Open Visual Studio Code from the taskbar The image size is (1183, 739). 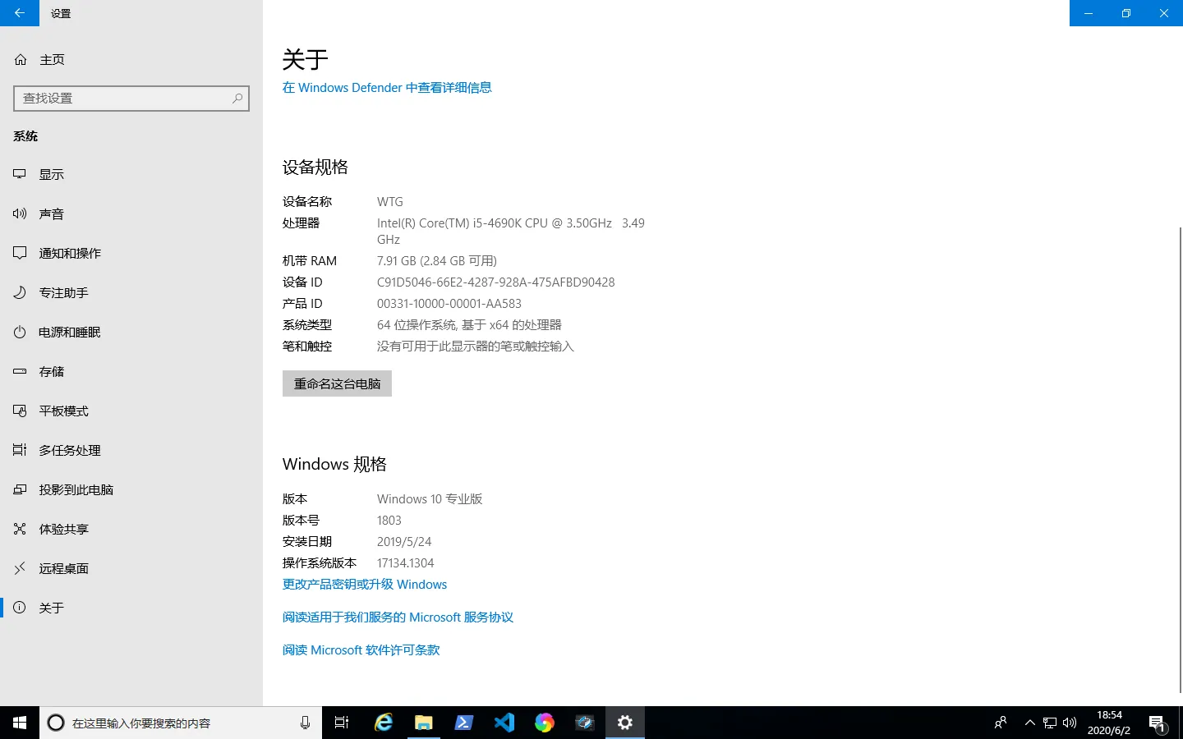pyautogui.click(x=504, y=723)
